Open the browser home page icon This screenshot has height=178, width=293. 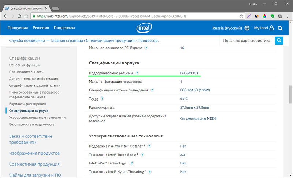click(x=26, y=16)
